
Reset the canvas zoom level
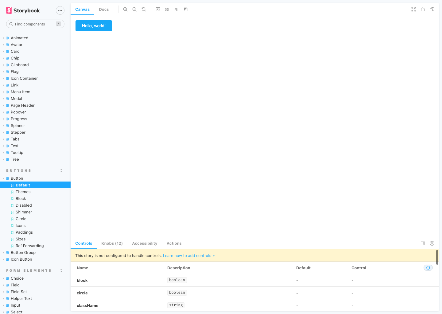(144, 9)
